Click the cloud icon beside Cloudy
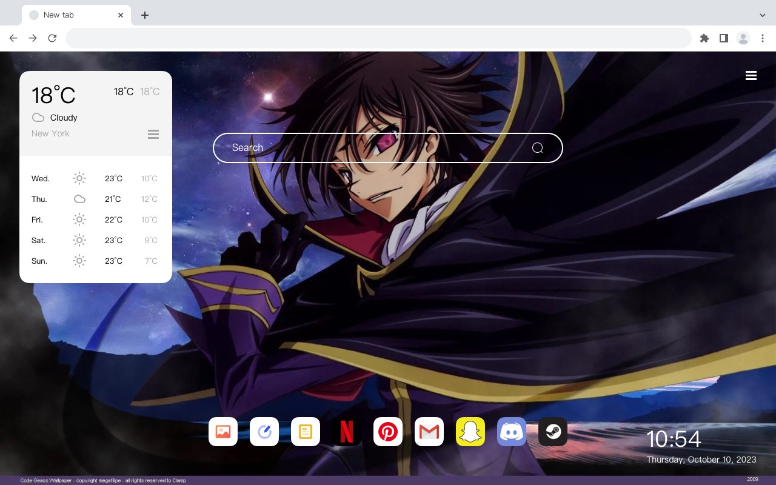 tap(38, 117)
